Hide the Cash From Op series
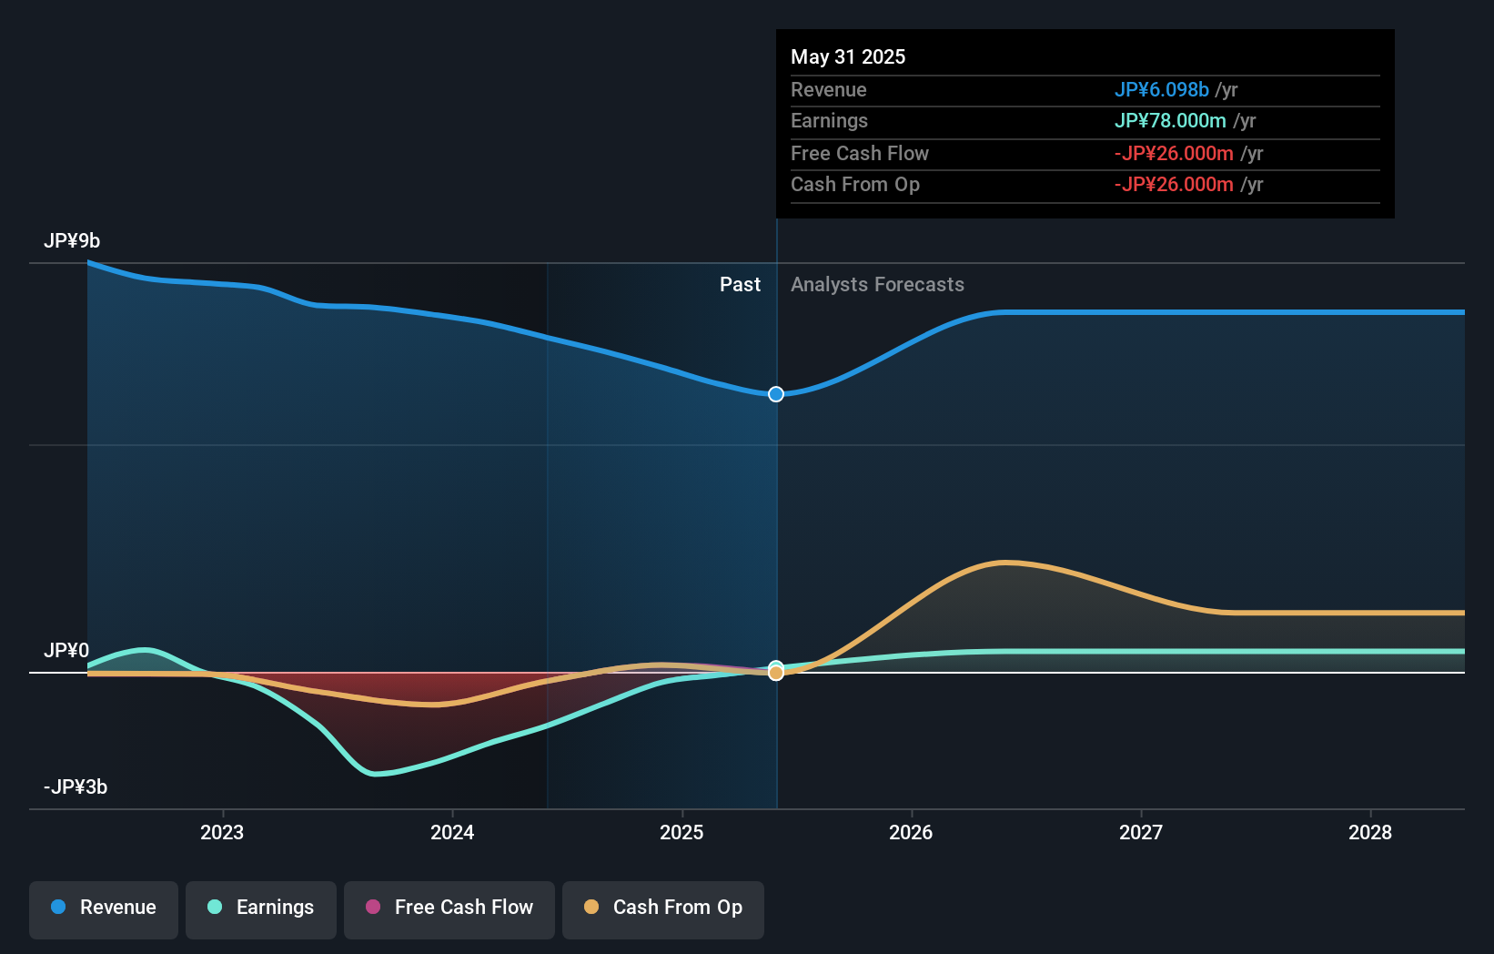The image size is (1494, 954). [x=662, y=908]
